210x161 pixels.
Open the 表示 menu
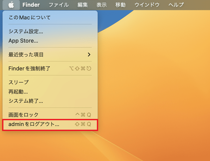click(102, 5)
